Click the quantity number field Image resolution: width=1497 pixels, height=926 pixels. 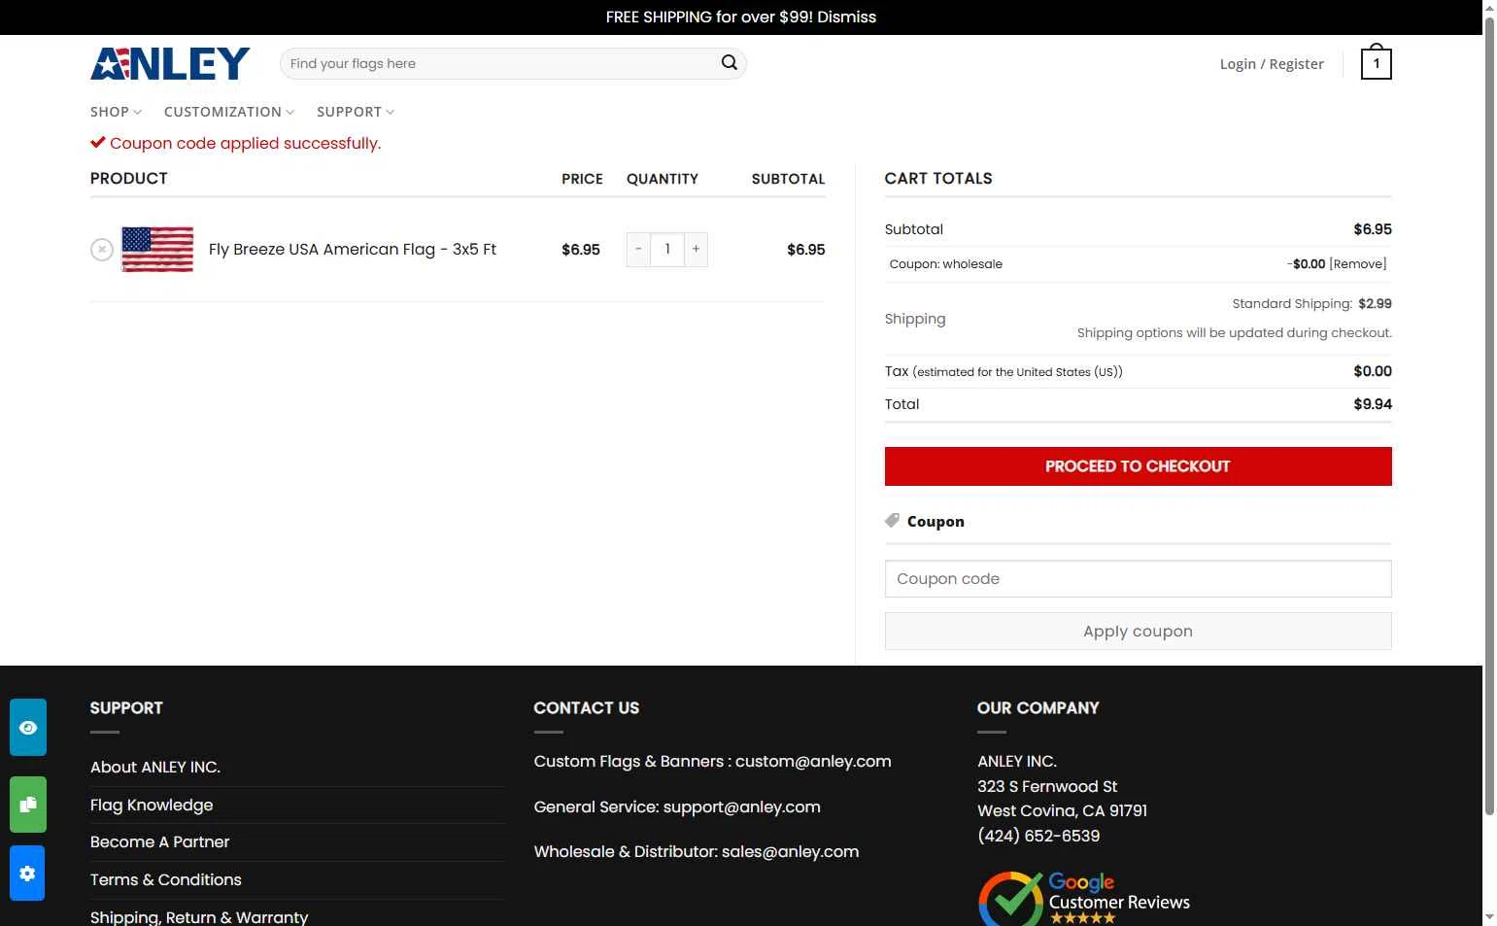667,250
